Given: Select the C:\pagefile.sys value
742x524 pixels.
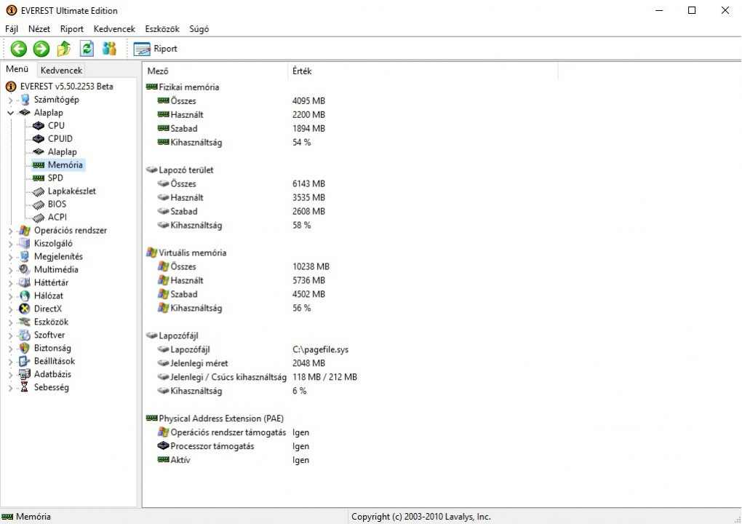Looking at the screenshot, I should pyautogui.click(x=320, y=349).
